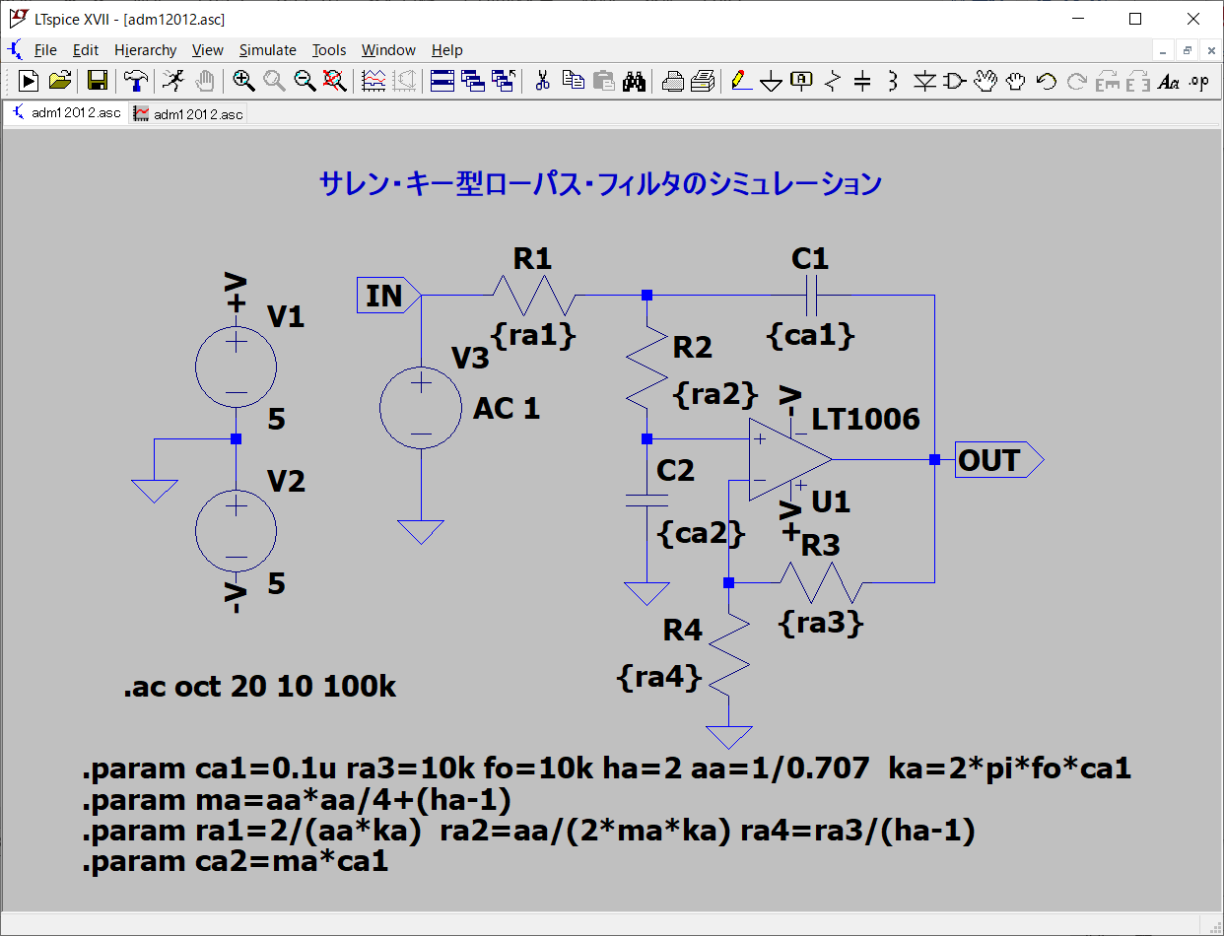This screenshot has height=936, width=1224.
Task: Click the .ac oct 20 10 100k directive
Action: (260, 687)
